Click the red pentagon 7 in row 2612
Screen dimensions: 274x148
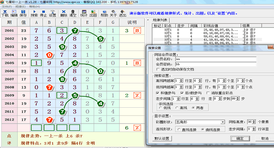pyautogui.click(x=49, y=120)
